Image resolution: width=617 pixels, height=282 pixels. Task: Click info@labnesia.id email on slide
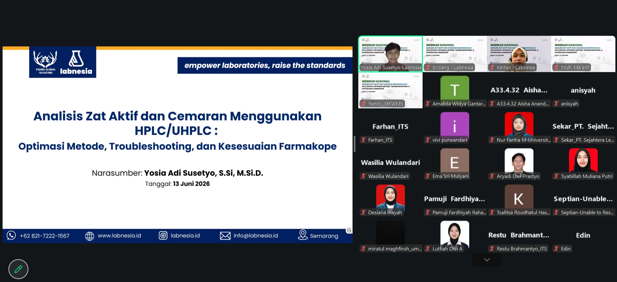tap(256, 236)
